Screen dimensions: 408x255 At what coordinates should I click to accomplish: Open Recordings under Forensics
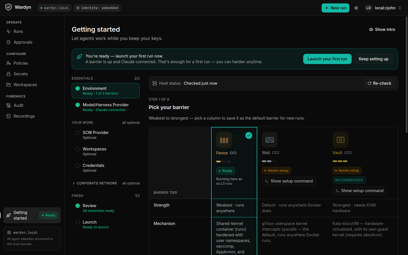[x=32, y=116]
